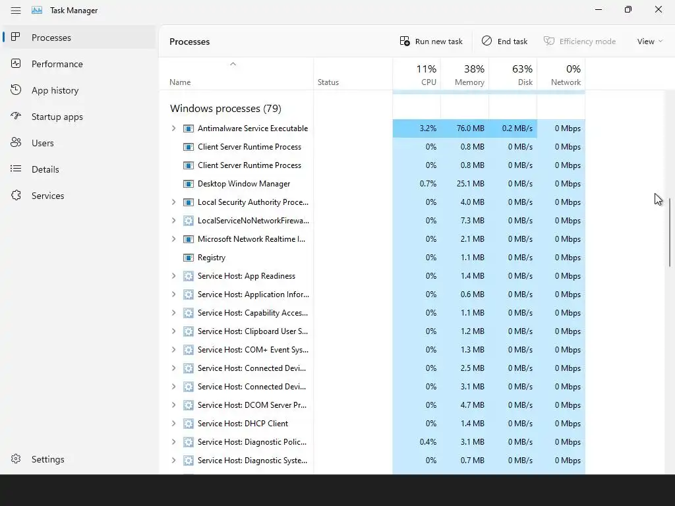
Task: Click the Performance sidebar icon
Action: click(x=16, y=64)
